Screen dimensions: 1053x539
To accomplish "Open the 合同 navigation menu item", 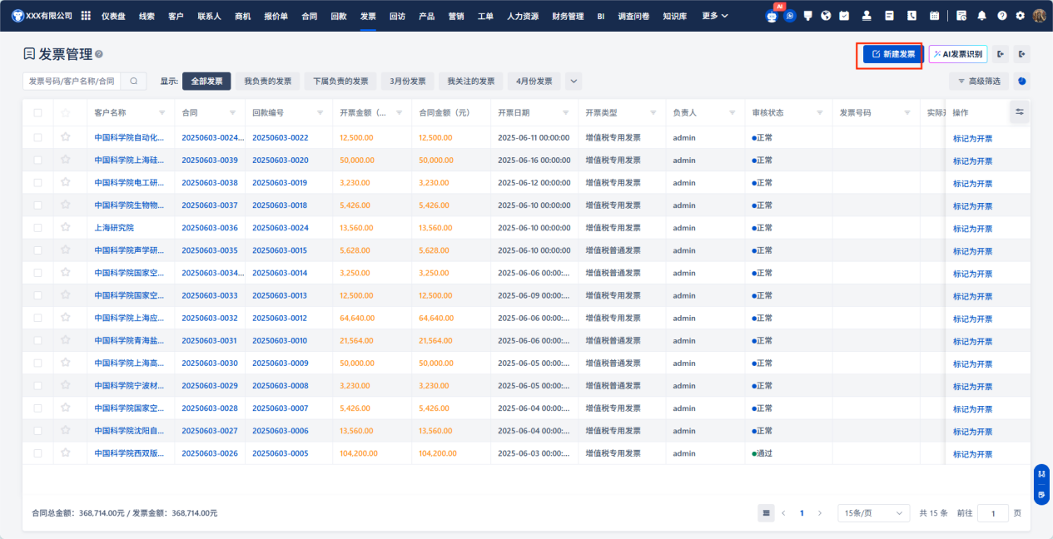I will coord(309,16).
